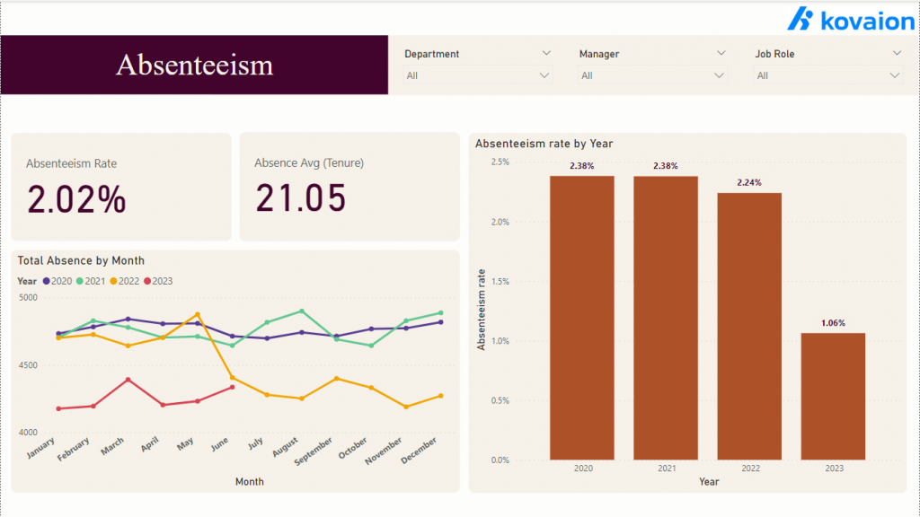Click the Absenteeism banner title
This screenshot has width=920, height=517.
[x=194, y=65]
